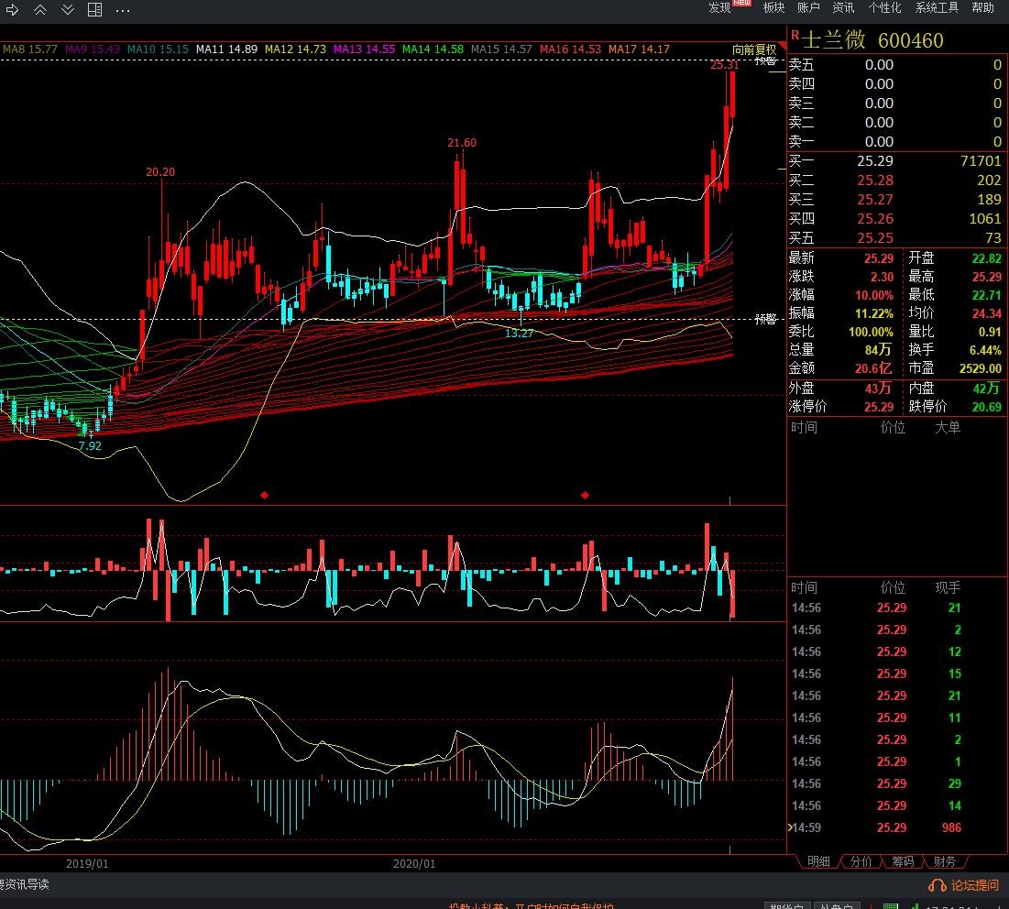Image resolution: width=1009 pixels, height=909 pixels.
Task: Click the 市盈 value 2529.00
Action: (981, 368)
